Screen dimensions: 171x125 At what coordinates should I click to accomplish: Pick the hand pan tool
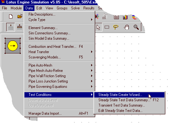pyautogui.click(x=127, y=27)
